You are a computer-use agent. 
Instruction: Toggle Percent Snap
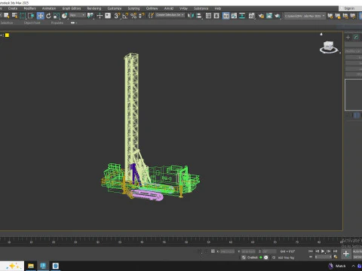click(x=133, y=16)
